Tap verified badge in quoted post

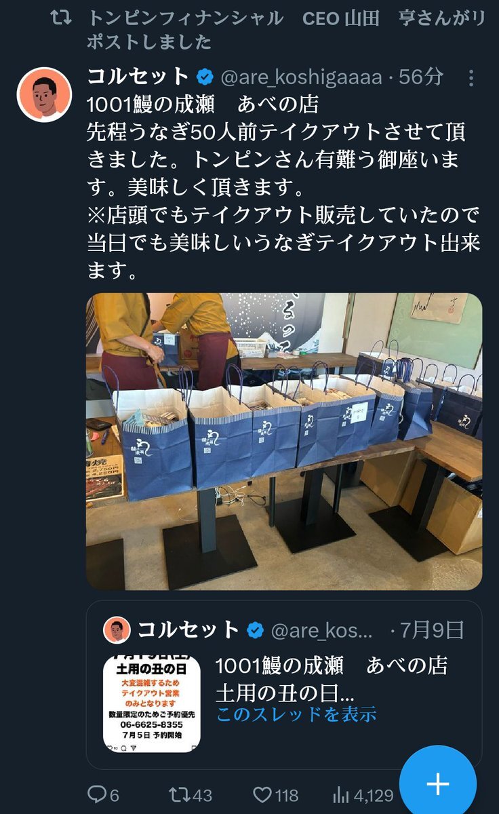pos(255,630)
